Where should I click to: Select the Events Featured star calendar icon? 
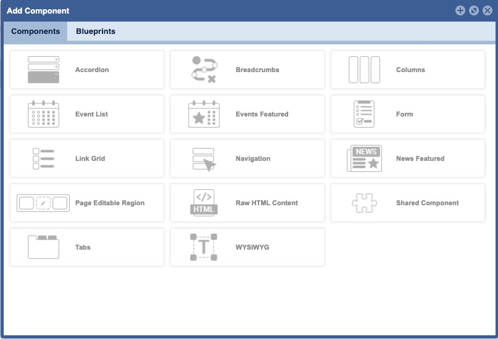point(204,114)
